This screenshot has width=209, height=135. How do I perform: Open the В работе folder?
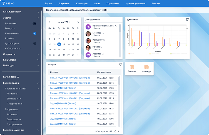[9, 38]
